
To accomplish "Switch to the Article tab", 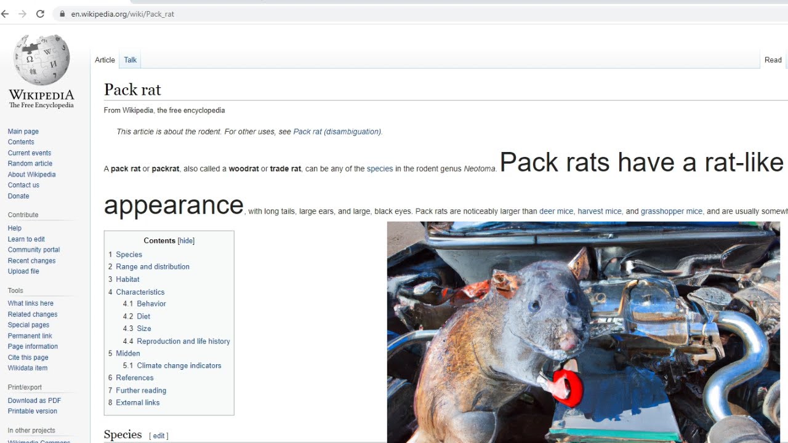I will click(x=105, y=60).
